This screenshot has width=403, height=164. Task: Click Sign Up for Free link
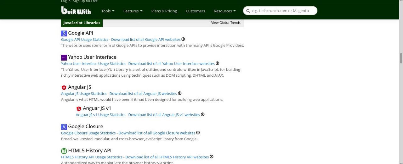85,1
